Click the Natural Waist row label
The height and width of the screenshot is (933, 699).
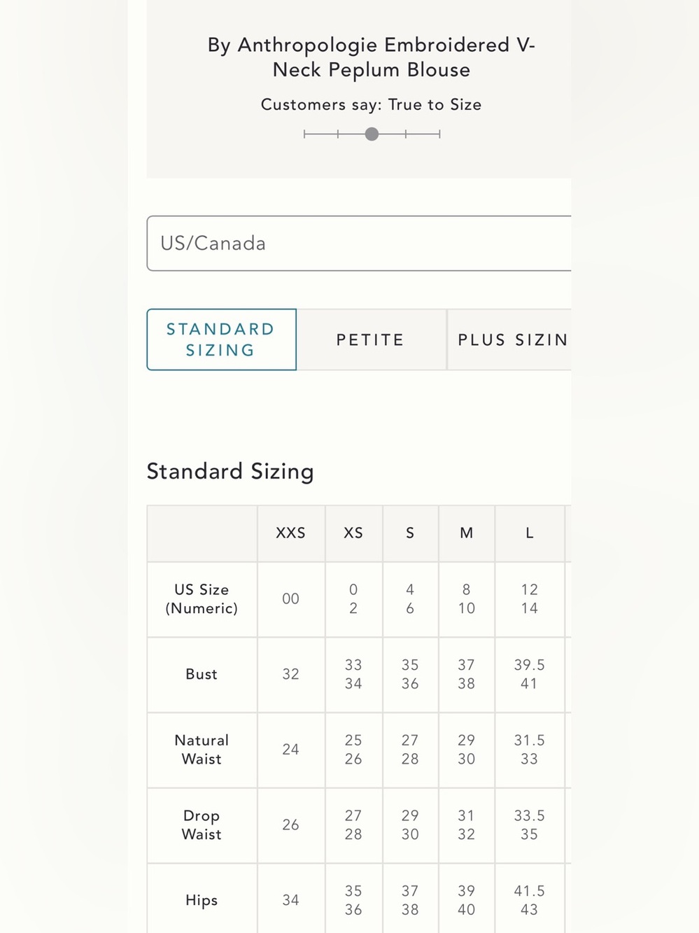[202, 750]
